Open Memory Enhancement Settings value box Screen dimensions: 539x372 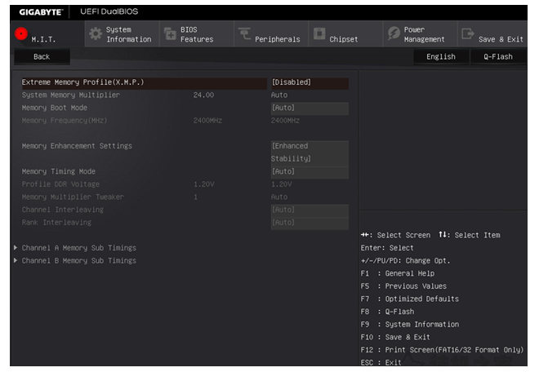(309, 152)
